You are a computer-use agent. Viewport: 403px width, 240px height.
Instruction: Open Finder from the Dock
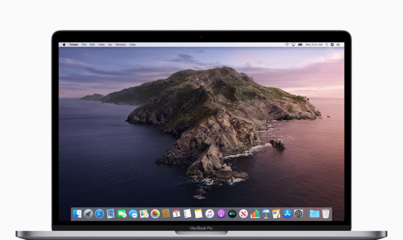click(77, 214)
